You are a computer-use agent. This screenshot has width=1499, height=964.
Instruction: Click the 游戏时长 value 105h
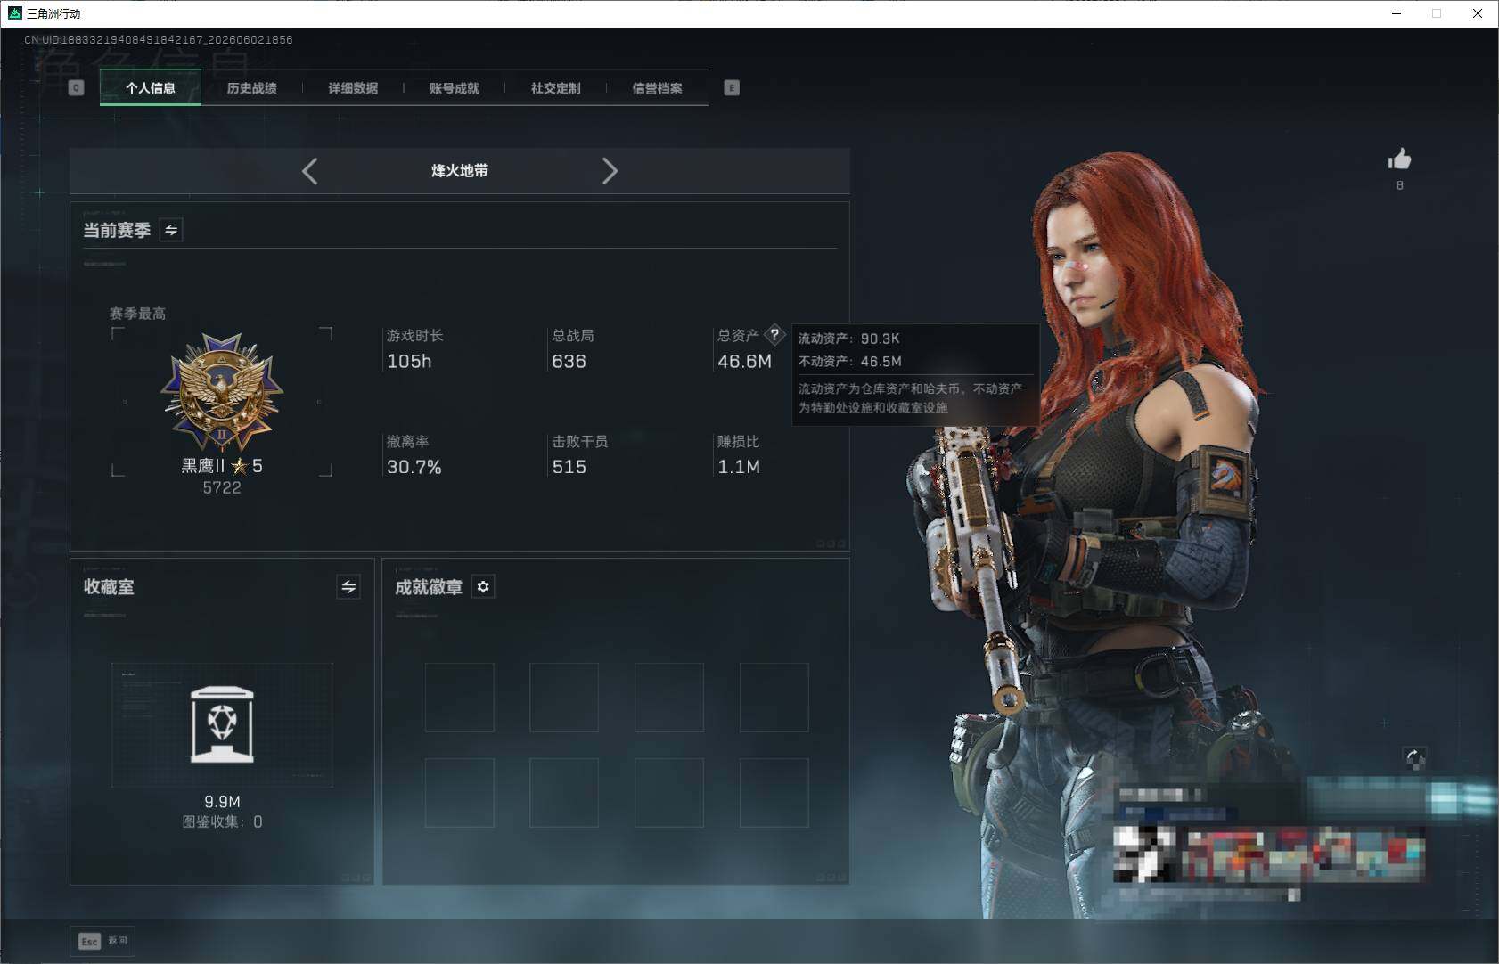tap(409, 361)
